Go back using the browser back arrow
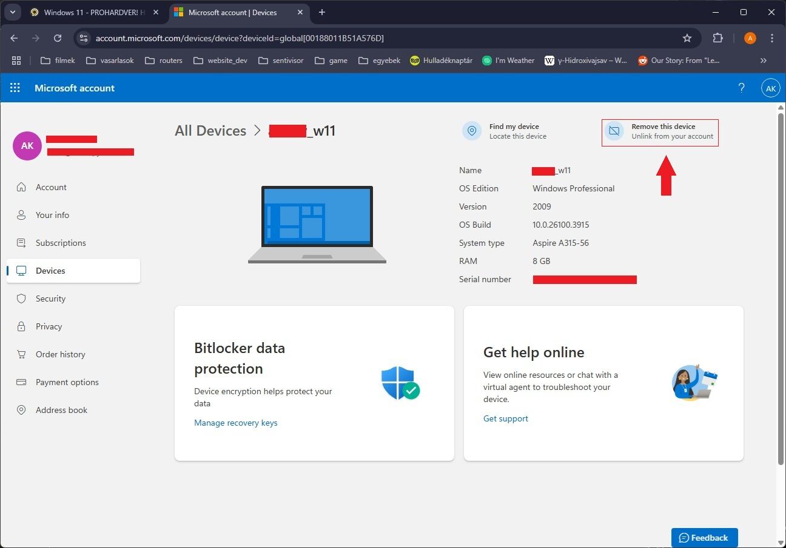Image resolution: width=786 pixels, height=548 pixels. click(x=14, y=38)
